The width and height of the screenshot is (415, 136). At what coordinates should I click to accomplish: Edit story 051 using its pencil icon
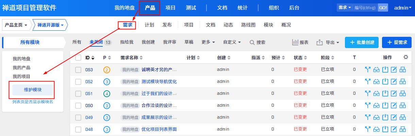394,94
